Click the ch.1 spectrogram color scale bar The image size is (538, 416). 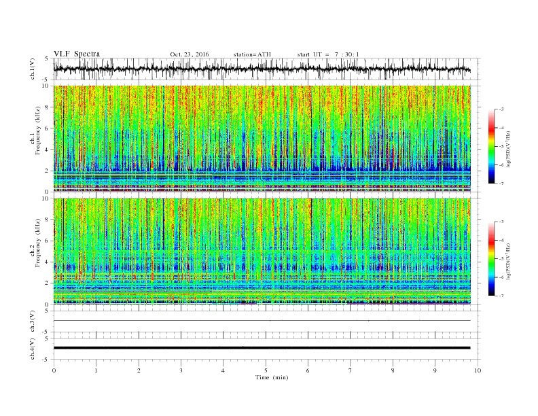[x=492, y=146]
